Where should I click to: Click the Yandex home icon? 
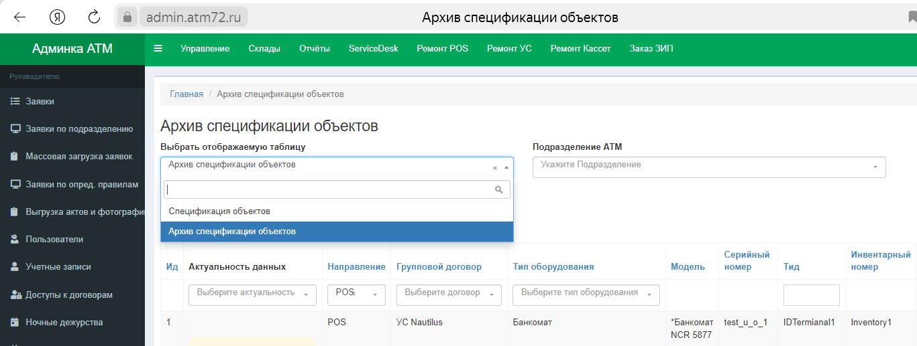pyautogui.click(x=58, y=17)
